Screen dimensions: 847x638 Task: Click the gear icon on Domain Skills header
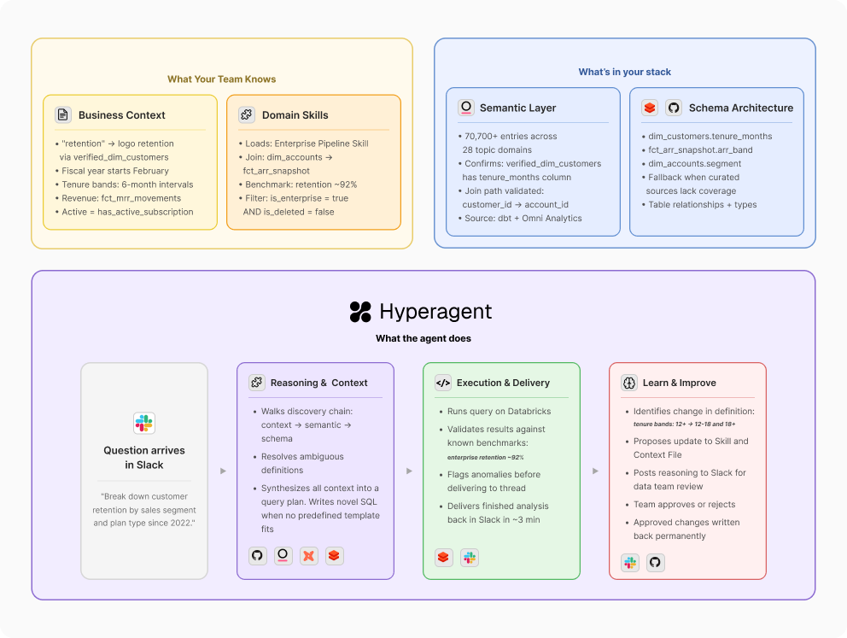coord(246,114)
